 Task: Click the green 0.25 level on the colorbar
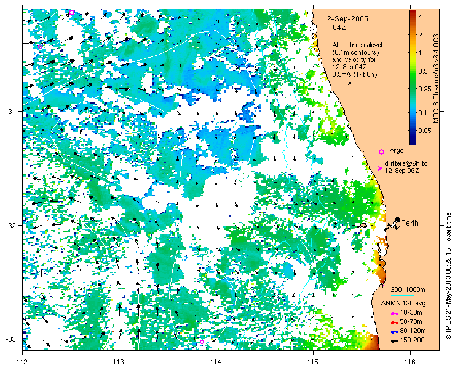point(413,89)
